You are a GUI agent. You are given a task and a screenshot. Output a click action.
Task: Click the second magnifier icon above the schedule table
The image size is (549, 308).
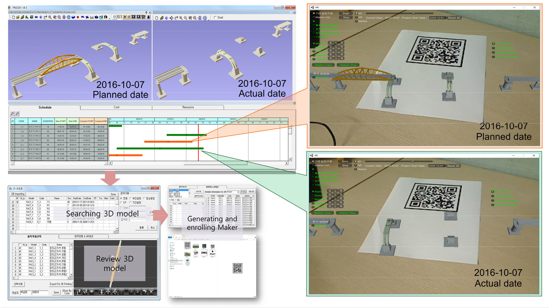pos(17,113)
